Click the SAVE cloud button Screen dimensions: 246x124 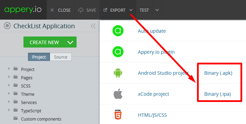[87, 10]
